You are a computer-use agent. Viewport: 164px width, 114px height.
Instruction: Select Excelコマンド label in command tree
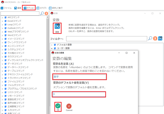point(14,21)
